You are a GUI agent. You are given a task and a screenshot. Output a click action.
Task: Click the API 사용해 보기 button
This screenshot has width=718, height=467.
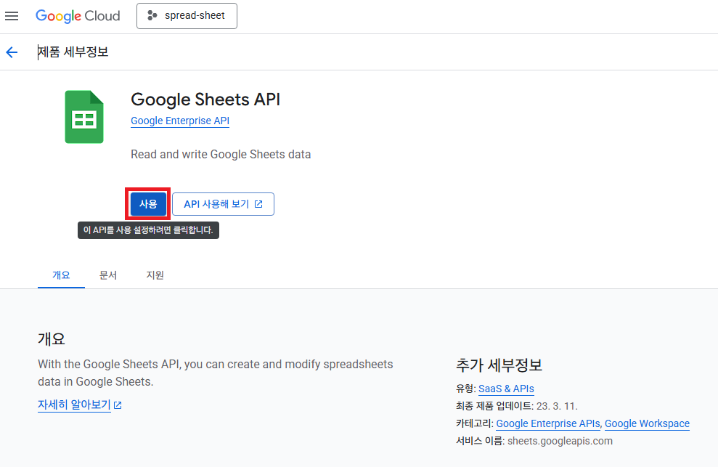[x=223, y=204]
